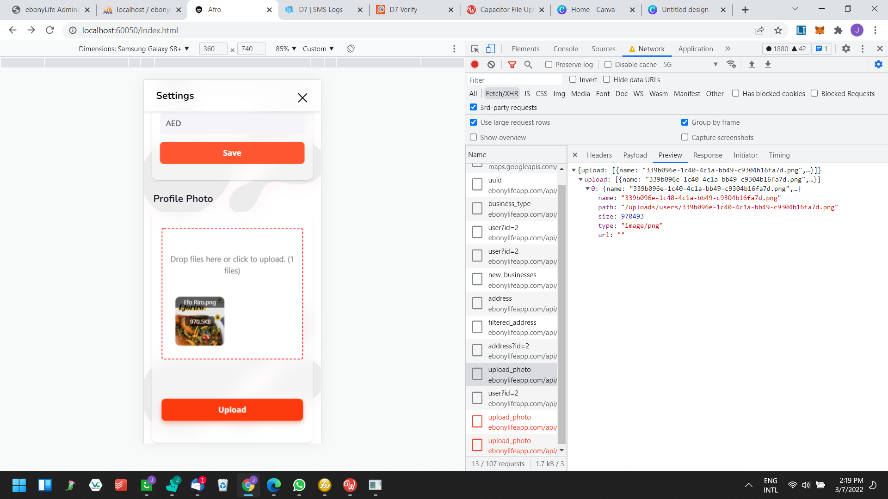Toggle the network filter funnel icon
This screenshot has height=499, width=888.
[x=512, y=64]
